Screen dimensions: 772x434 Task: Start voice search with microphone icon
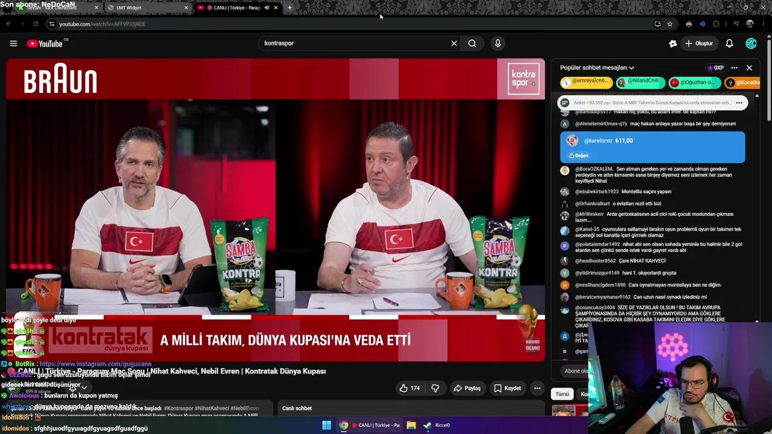[498, 43]
